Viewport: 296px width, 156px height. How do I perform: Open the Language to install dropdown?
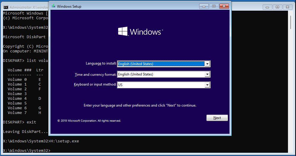click(207, 64)
